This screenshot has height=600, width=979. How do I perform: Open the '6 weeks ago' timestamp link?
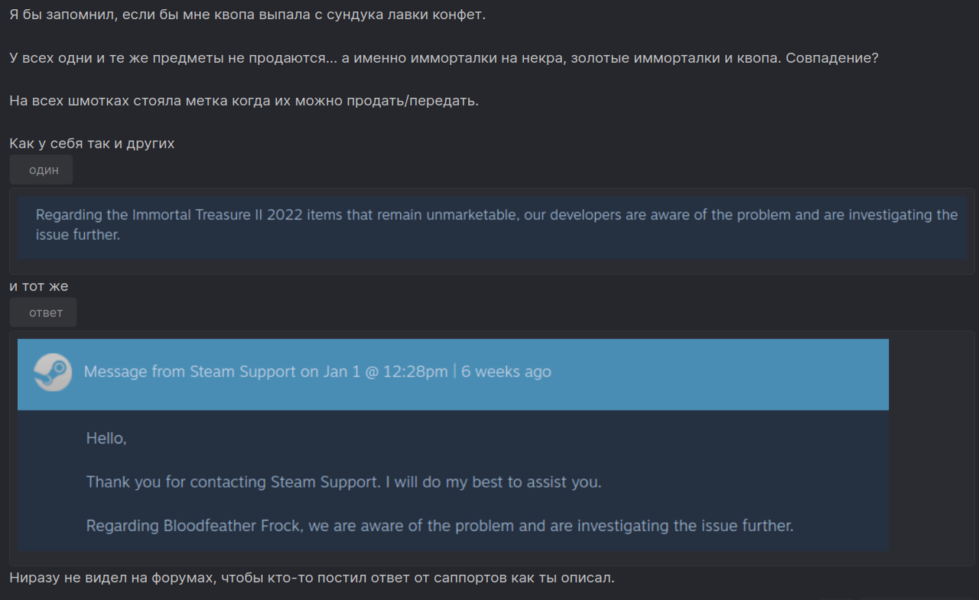point(505,372)
